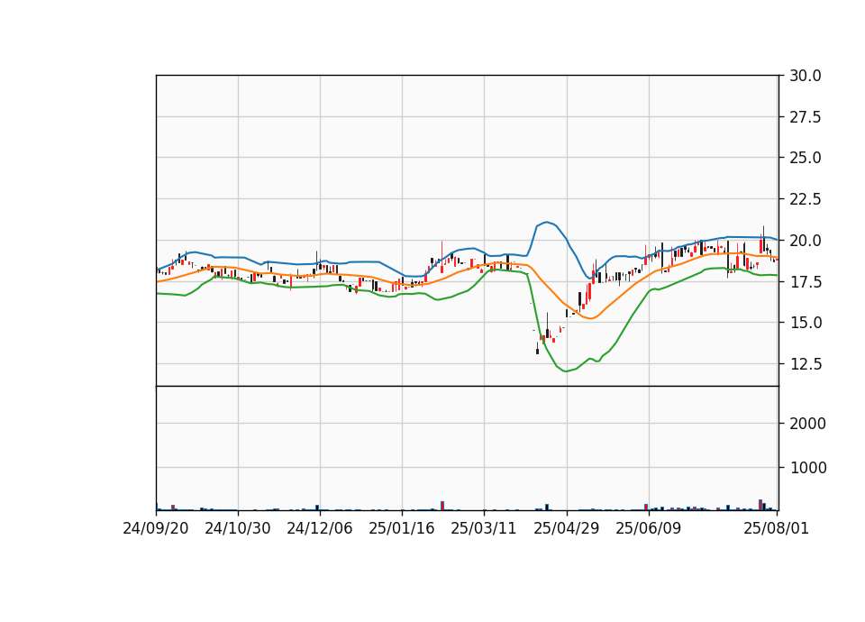This screenshot has width=865, height=622.
Task: Click the upper band peak near 21
Action: point(546,223)
